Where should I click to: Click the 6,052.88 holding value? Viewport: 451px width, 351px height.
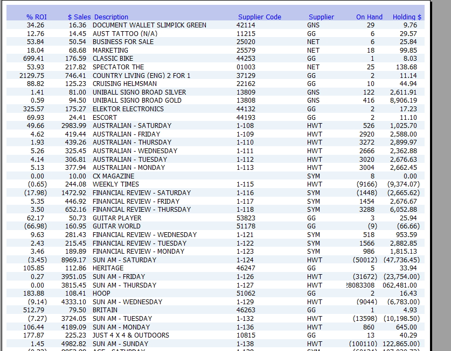[x=404, y=210]
